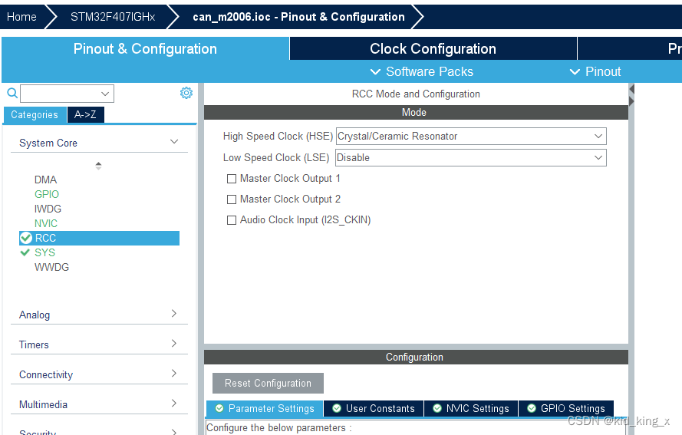Select WWDG in System Core list
The image size is (682, 435).
point(51,267)
